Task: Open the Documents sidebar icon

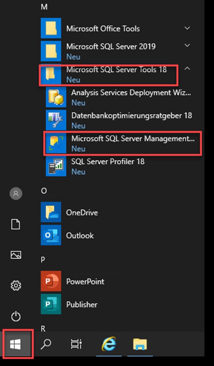Action: click(x=16, y=224)
